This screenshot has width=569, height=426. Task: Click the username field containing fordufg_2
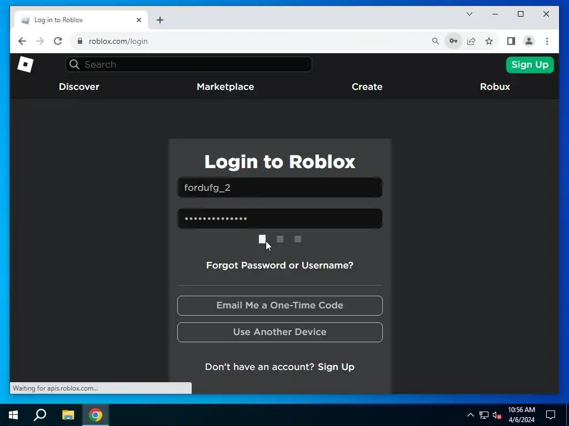tap(280, 187)
